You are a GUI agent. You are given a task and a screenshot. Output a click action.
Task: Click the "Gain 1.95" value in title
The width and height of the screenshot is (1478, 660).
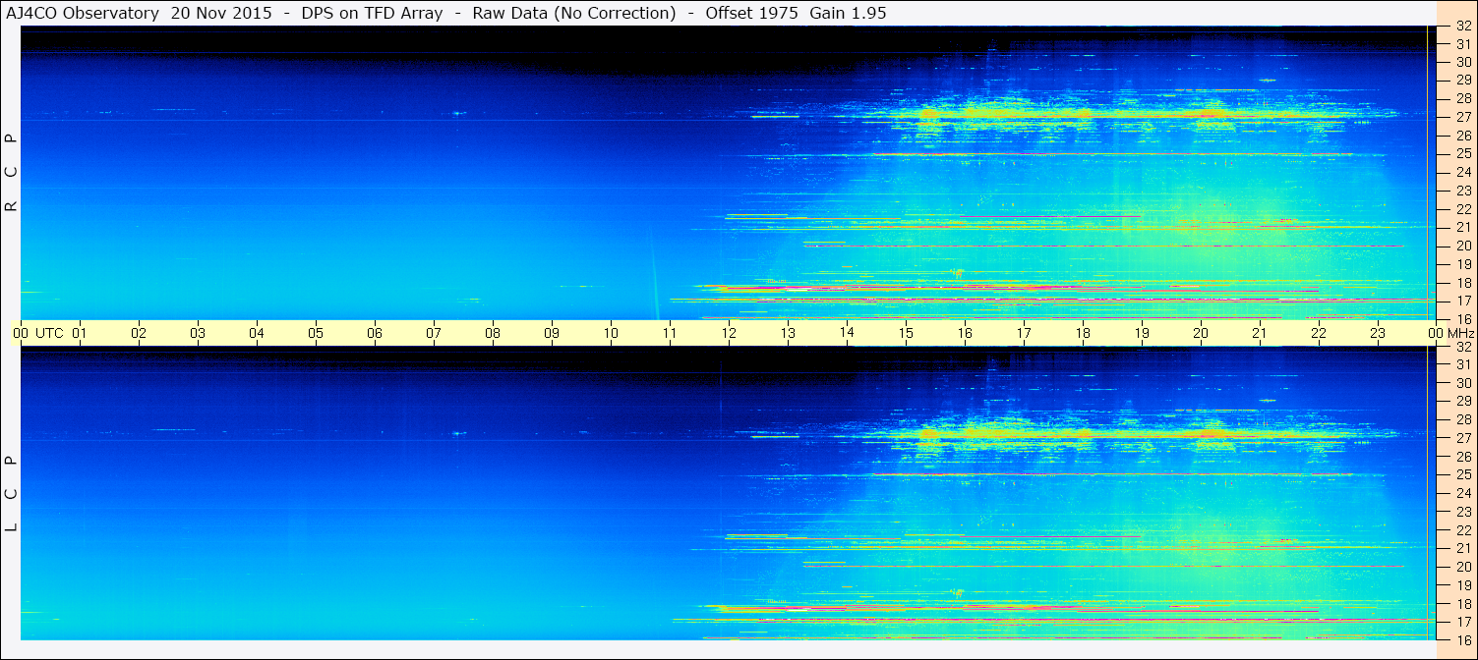pyautogui.click(x=849, y=13)
